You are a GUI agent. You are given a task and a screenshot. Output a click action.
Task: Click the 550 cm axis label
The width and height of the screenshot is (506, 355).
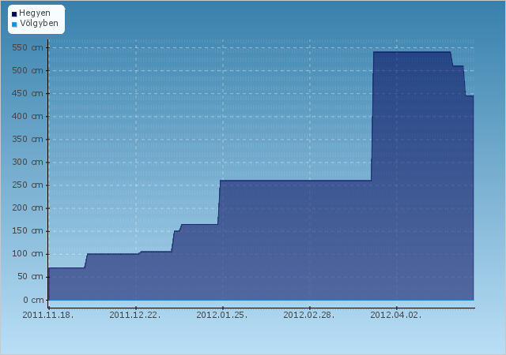coord(28,47)
